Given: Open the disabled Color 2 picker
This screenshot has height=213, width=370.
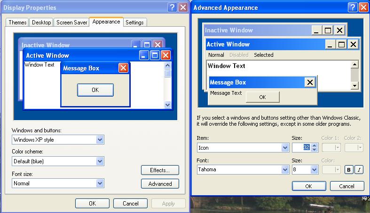Looking at the screenshot, I should [354, 148].
